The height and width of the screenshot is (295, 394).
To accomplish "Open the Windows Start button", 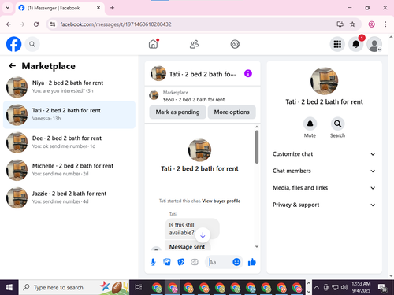I will click(9, 288).
